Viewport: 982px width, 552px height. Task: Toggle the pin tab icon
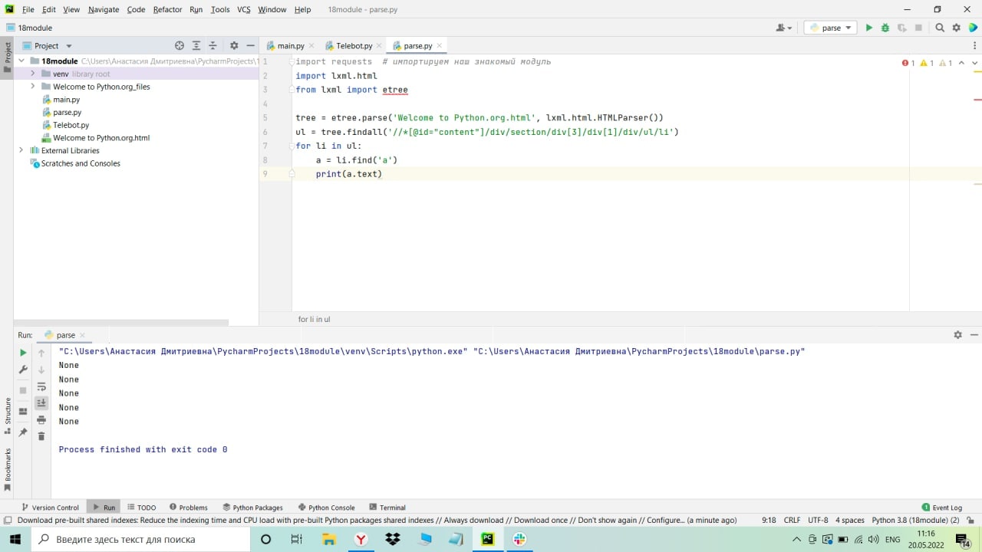click(x=23, y=432)
